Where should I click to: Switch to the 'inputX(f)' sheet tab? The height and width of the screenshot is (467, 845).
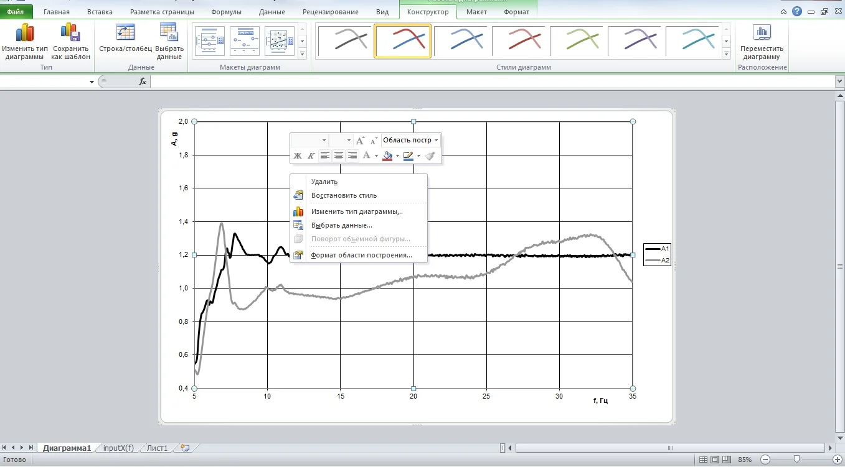click(118, 448)
